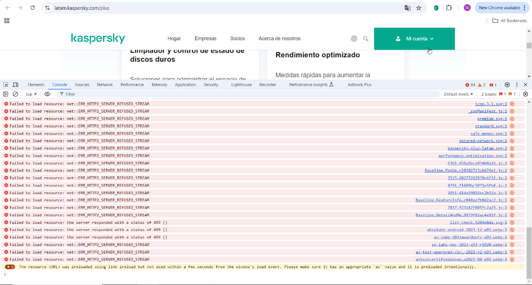Open the premium.svg:1 source link
This screenshot has height=285, width=532.
point(492,119)
